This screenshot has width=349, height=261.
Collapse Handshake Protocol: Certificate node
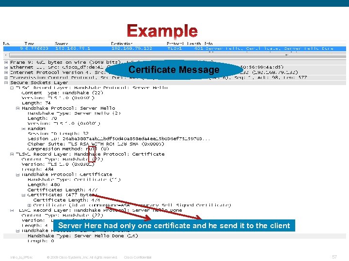[x=17, y=174]
